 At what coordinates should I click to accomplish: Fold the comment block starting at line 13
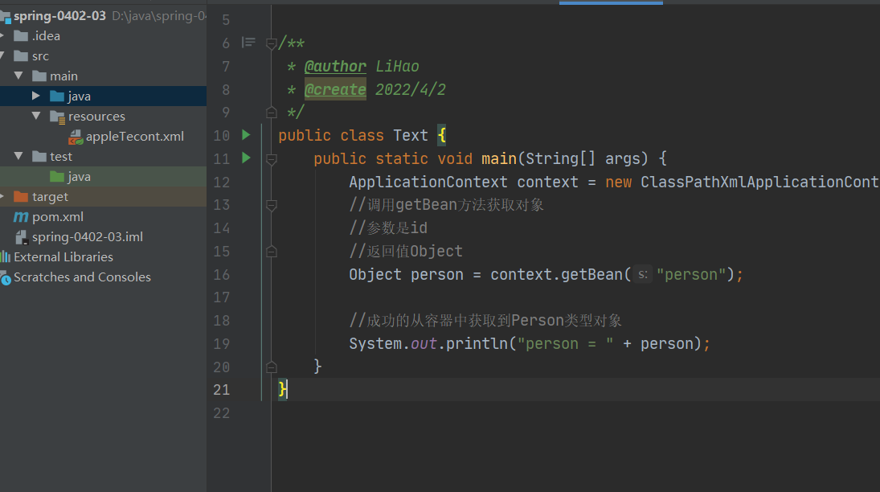pos(271,206)
